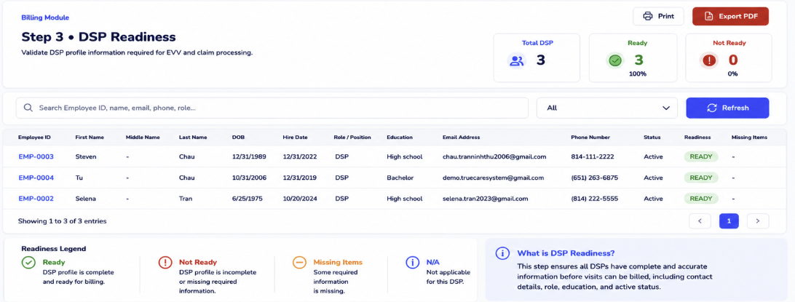
Task: Sort by Status column header
Action: coord(652,138)
